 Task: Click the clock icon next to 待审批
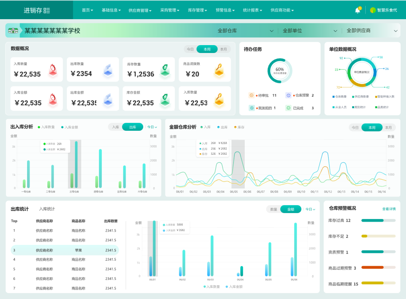coord(251,95)
